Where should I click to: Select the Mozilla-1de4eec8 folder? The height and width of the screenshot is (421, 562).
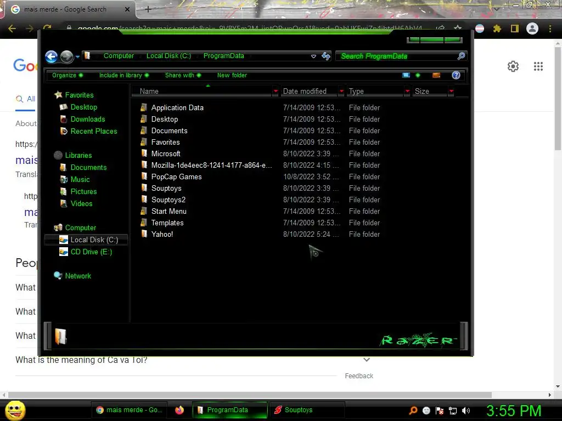point(211,166)
